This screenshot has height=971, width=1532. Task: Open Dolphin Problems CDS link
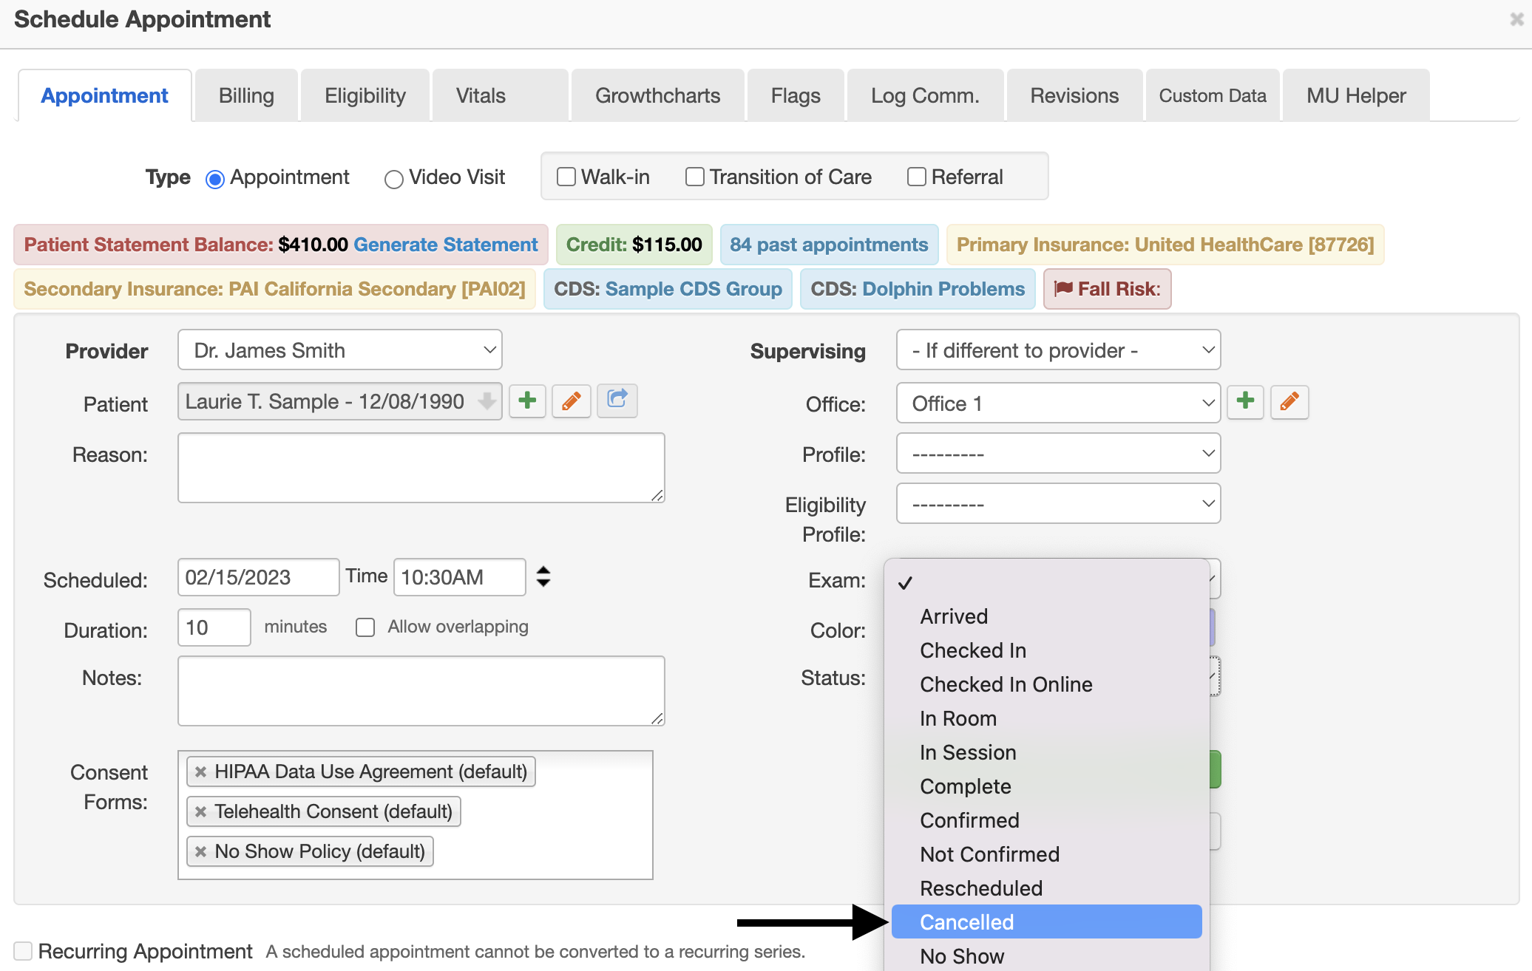click(943, 289)
